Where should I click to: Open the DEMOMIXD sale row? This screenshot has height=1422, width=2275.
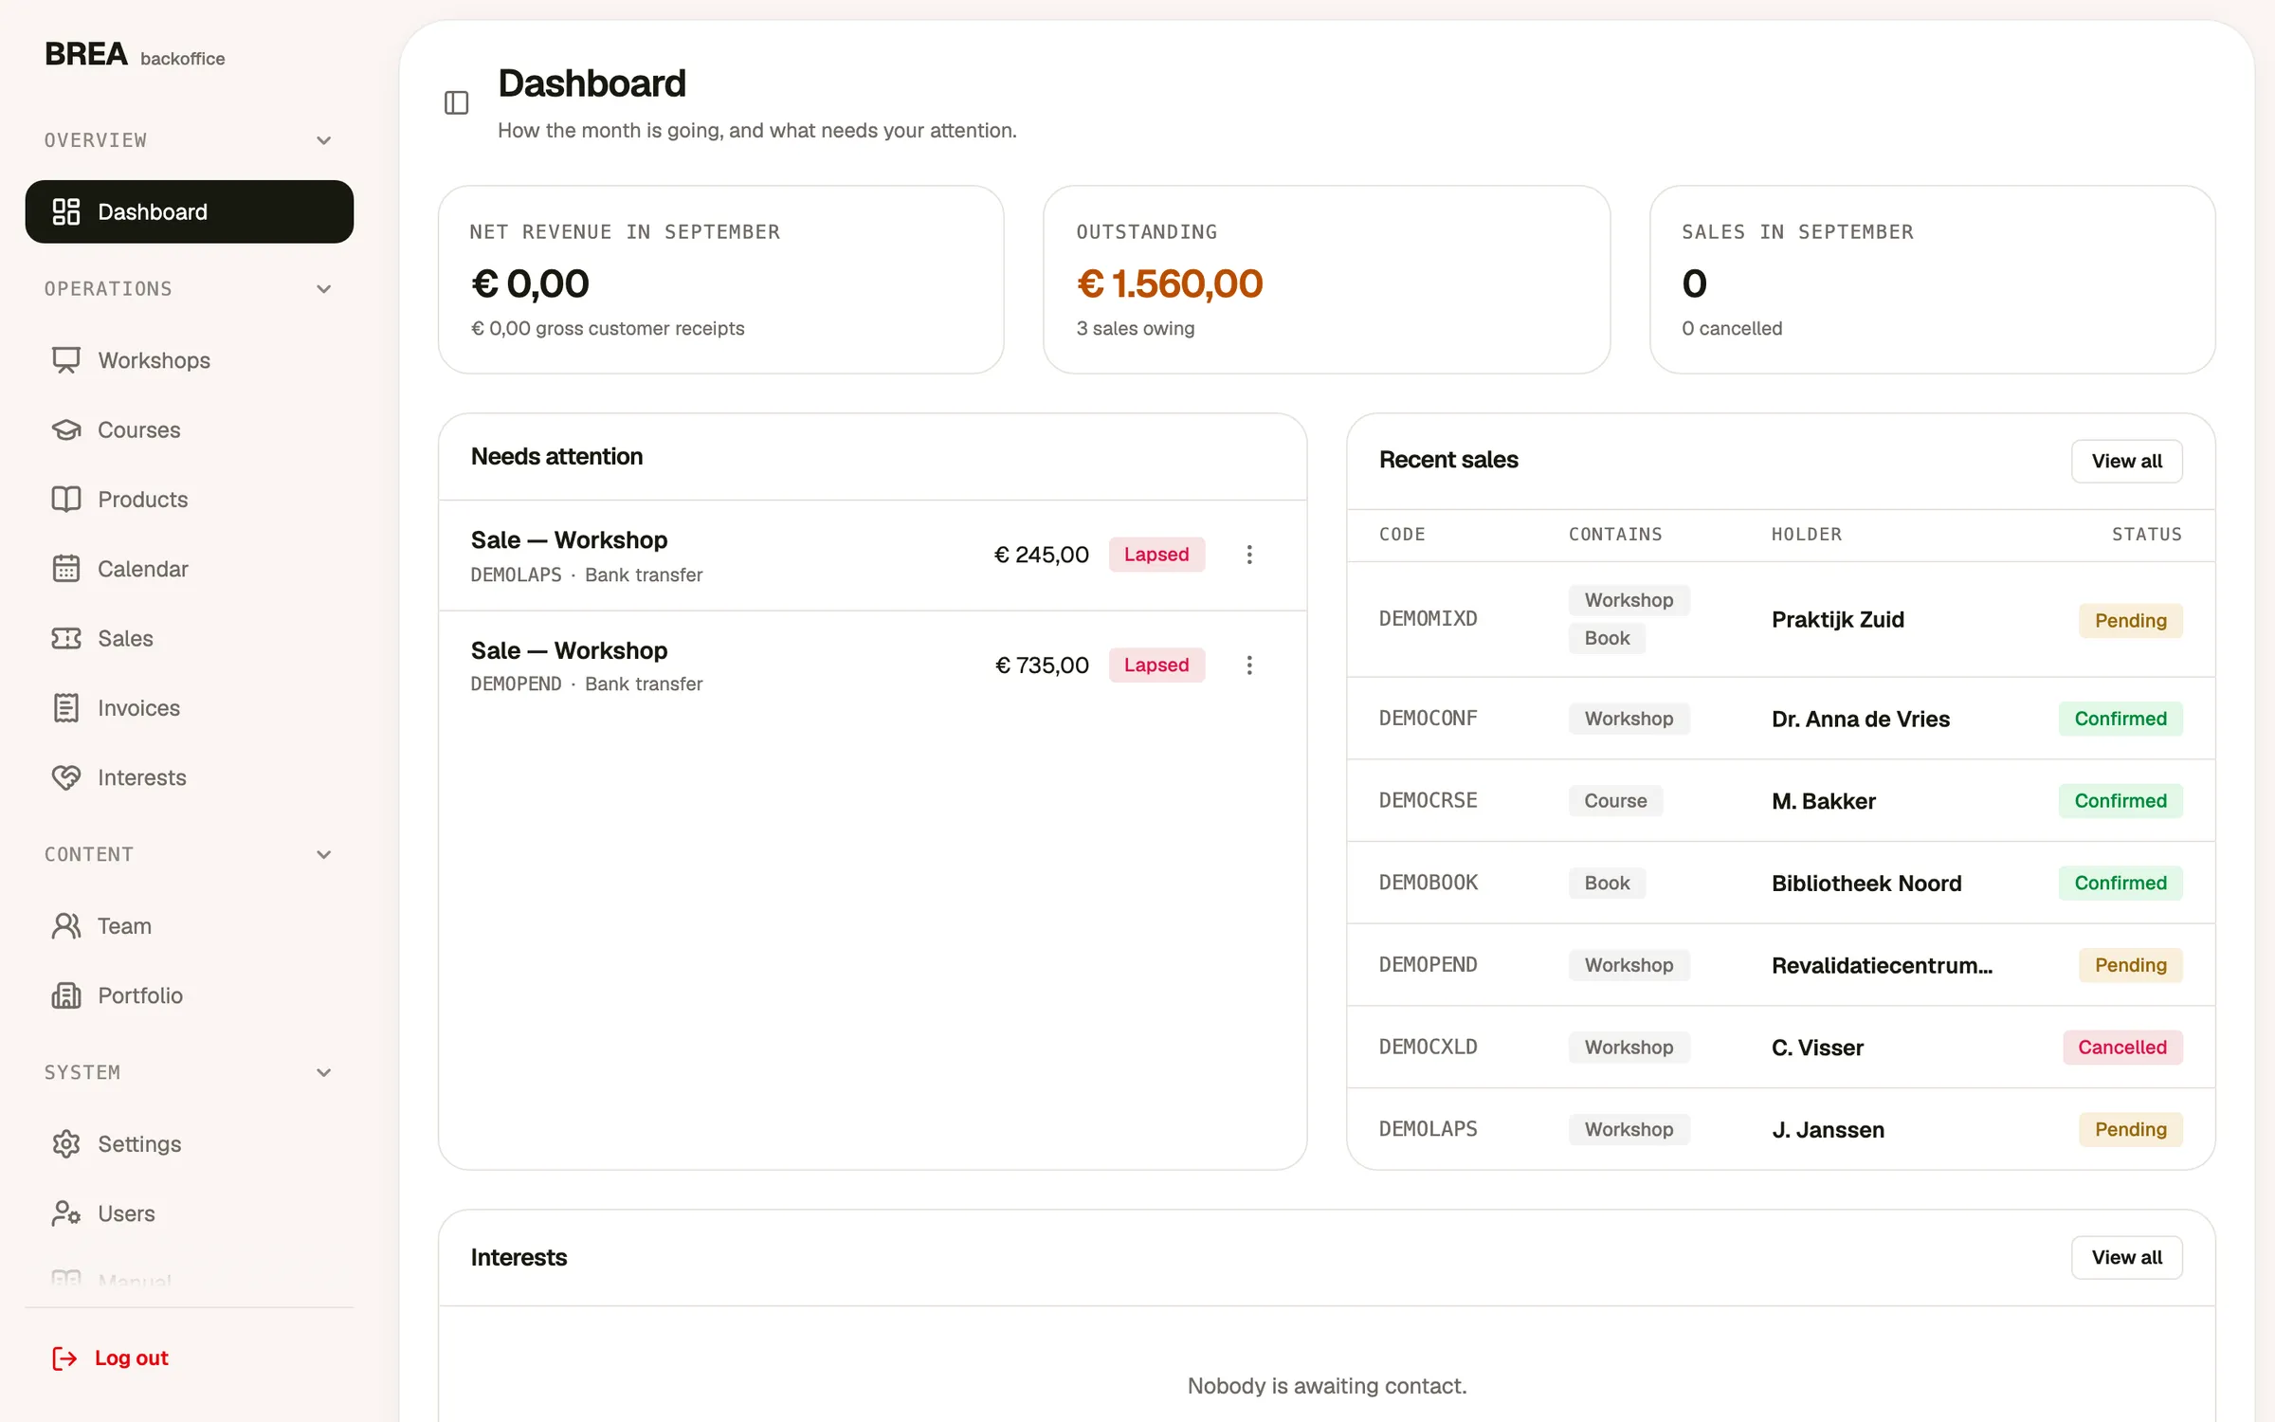(1780, 619)
